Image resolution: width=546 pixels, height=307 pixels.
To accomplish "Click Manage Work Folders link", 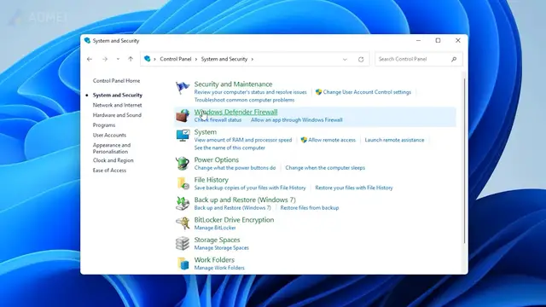I will [219, 268].
